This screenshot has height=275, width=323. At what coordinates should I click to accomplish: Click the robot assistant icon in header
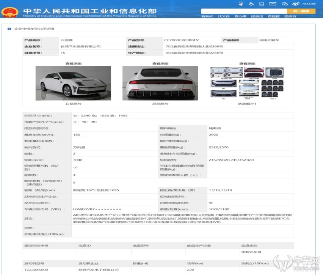(241, 3)
